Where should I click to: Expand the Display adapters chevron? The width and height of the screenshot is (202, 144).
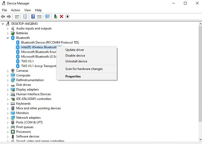point(8,89)
